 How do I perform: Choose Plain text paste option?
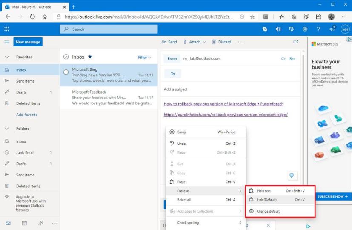tap(263, 191)
